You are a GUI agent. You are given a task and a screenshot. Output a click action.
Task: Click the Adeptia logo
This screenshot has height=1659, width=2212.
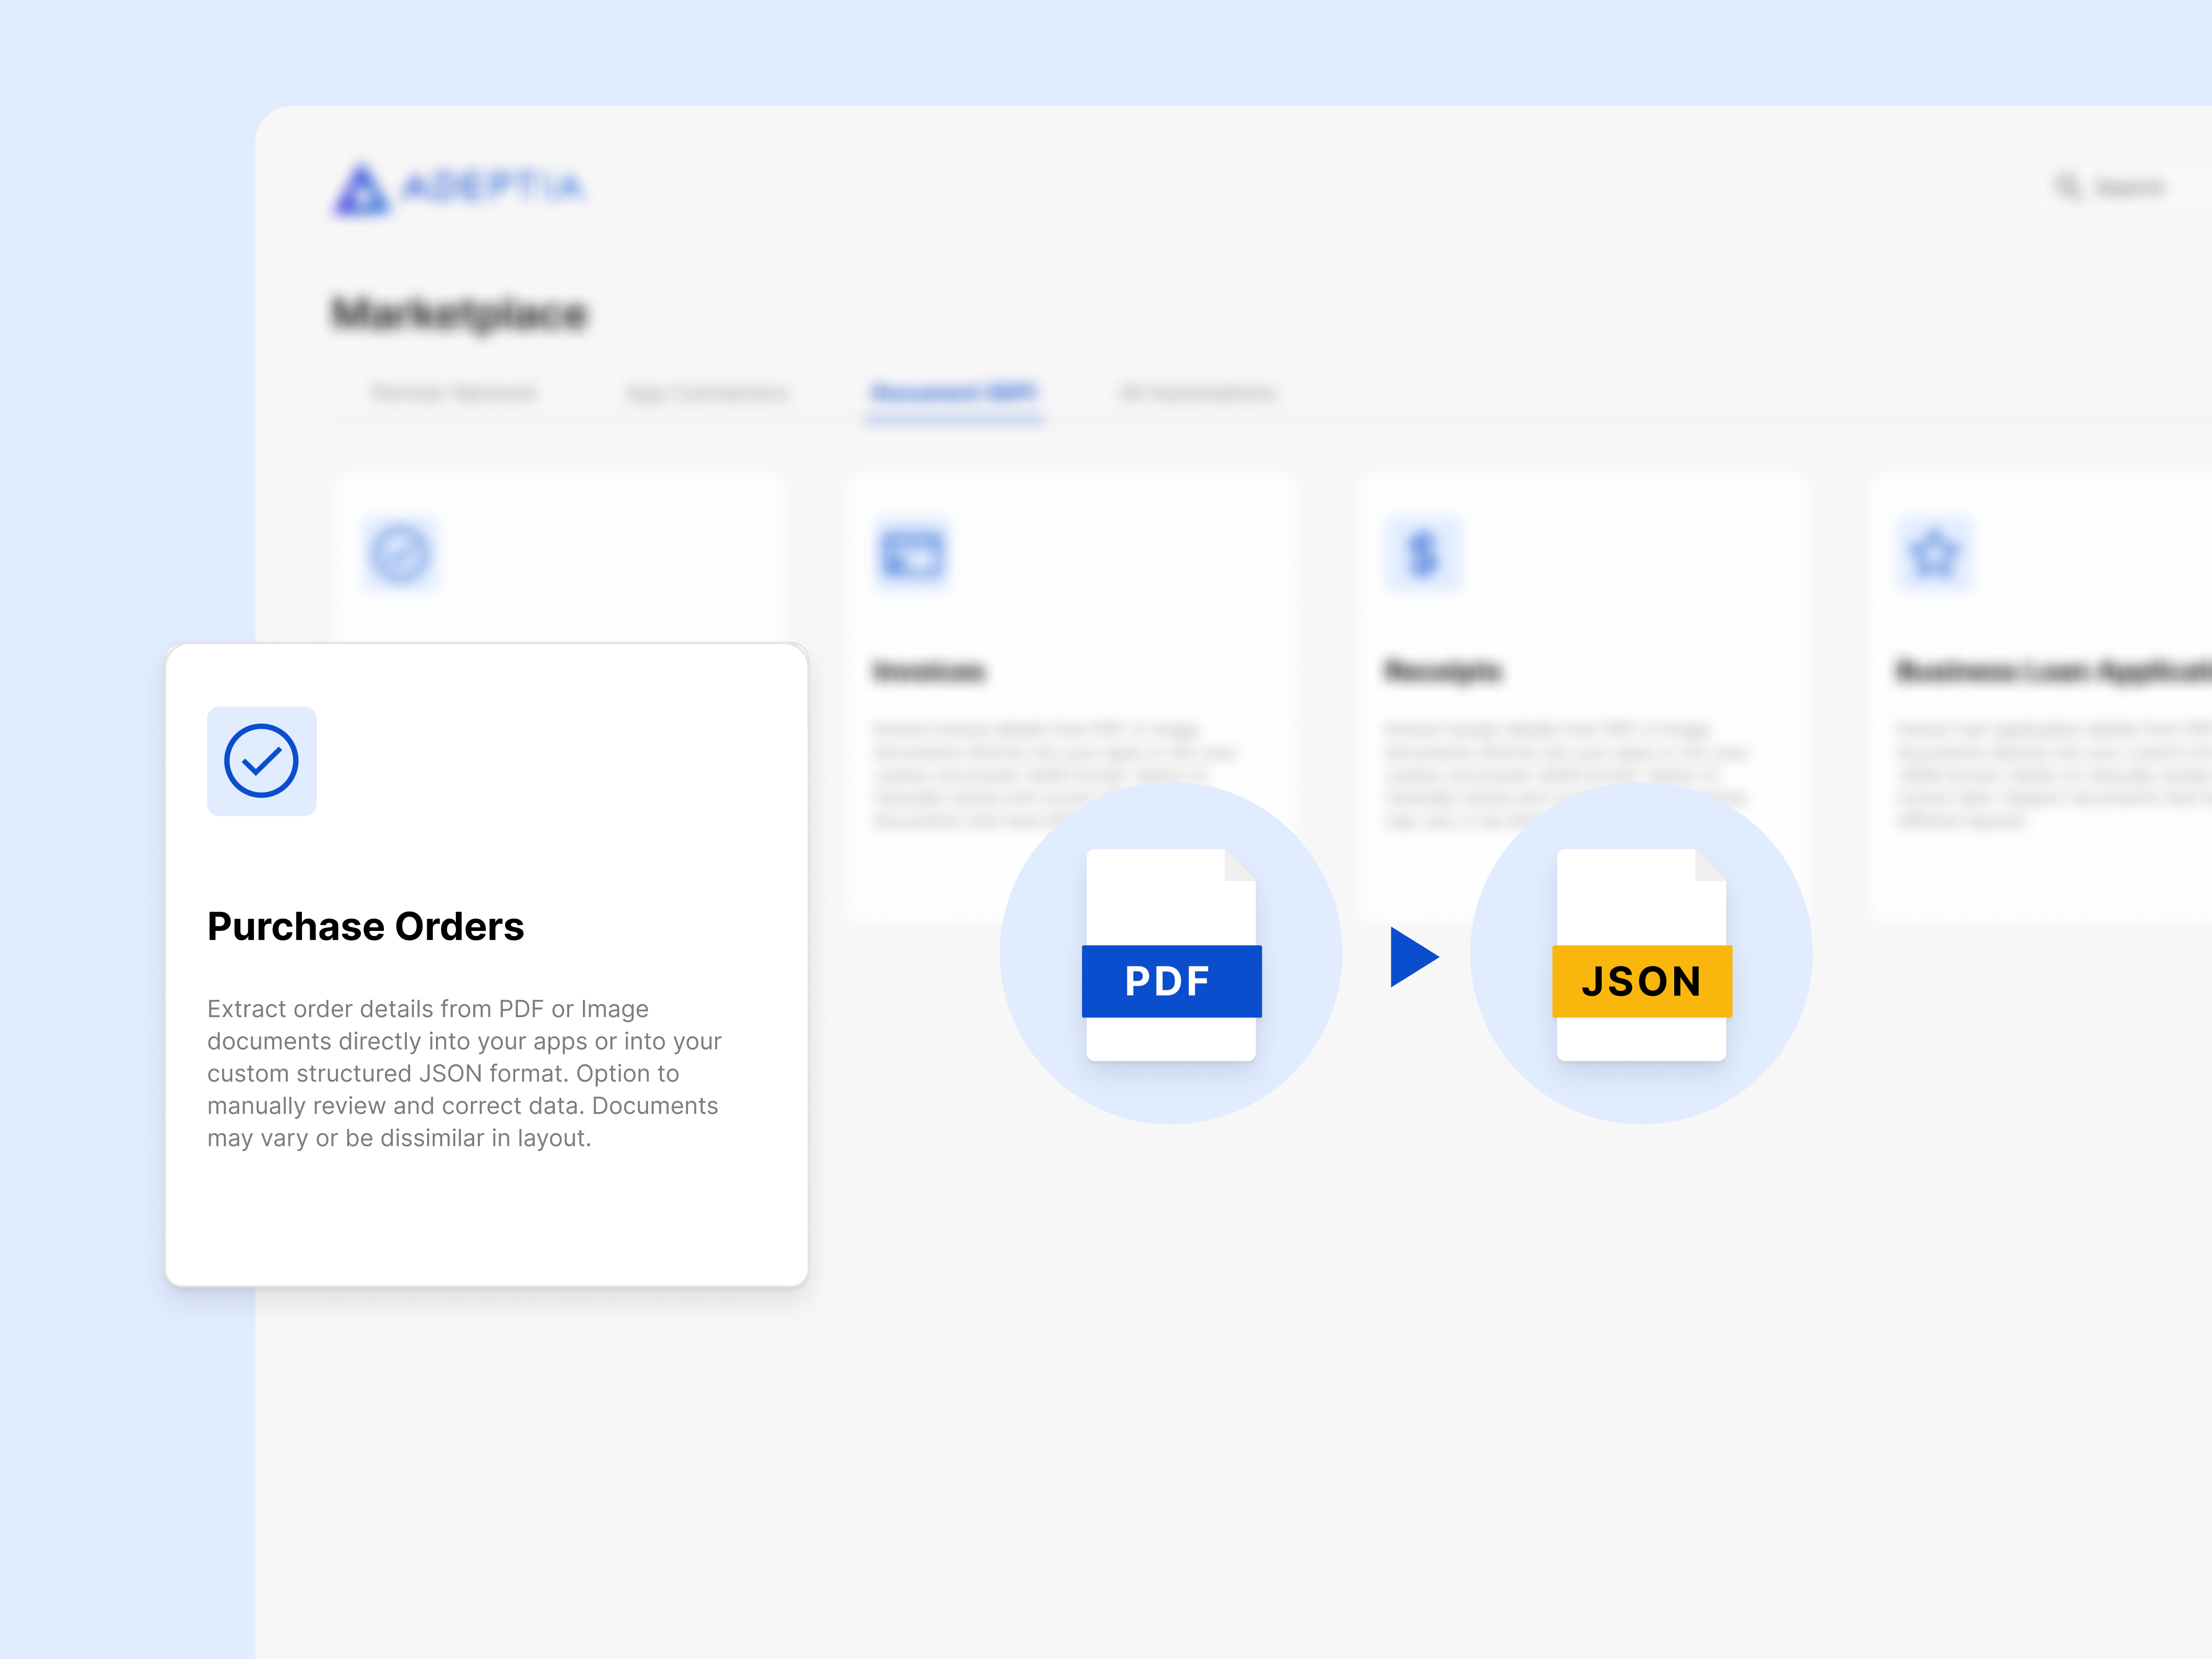(x=459, y=188)
